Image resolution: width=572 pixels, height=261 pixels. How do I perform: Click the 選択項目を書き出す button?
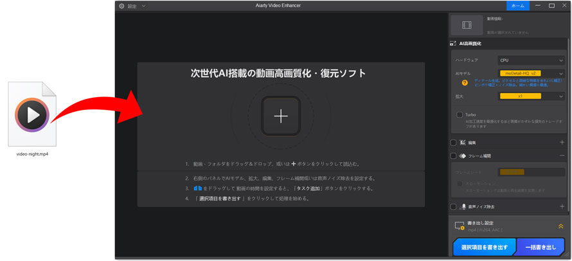tap(485, 247)
